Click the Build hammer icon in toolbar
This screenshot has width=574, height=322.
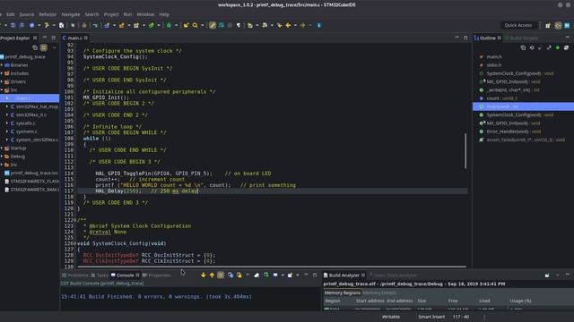tap(47, 25)
